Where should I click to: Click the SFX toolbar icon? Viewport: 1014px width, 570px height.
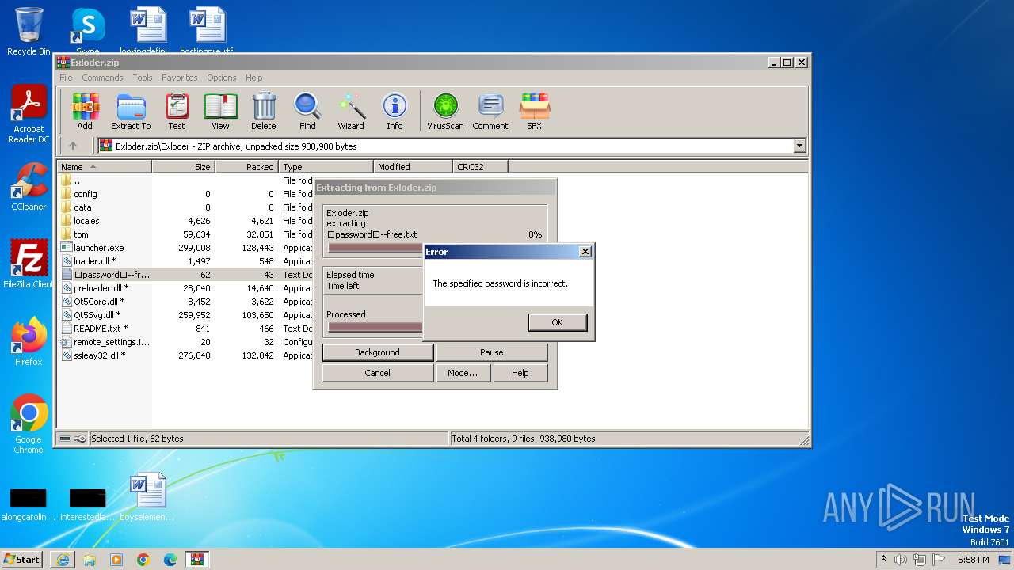click(x=535, y=111)
